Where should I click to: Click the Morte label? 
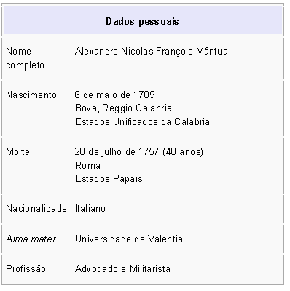pyautogui.click(x=17, y=152)
